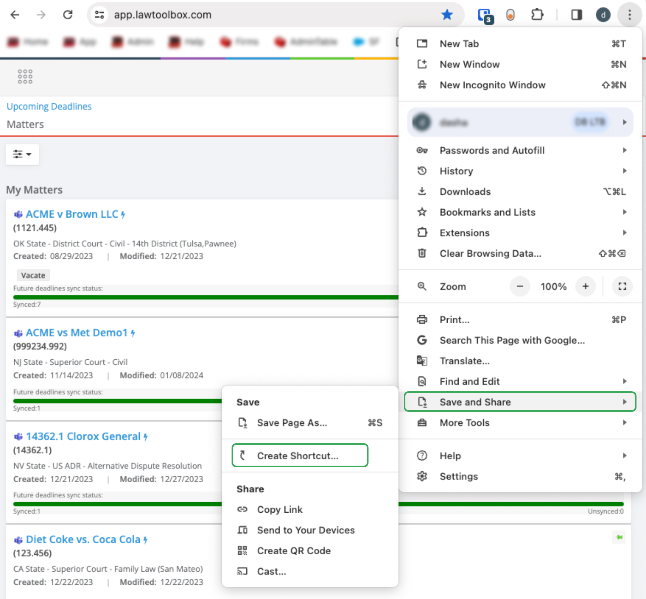Open the extension icon with badge 3

(x=485, y=16)
